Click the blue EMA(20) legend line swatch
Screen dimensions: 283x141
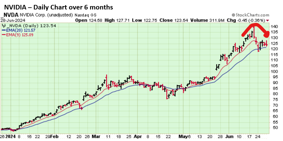pos(3,31)
